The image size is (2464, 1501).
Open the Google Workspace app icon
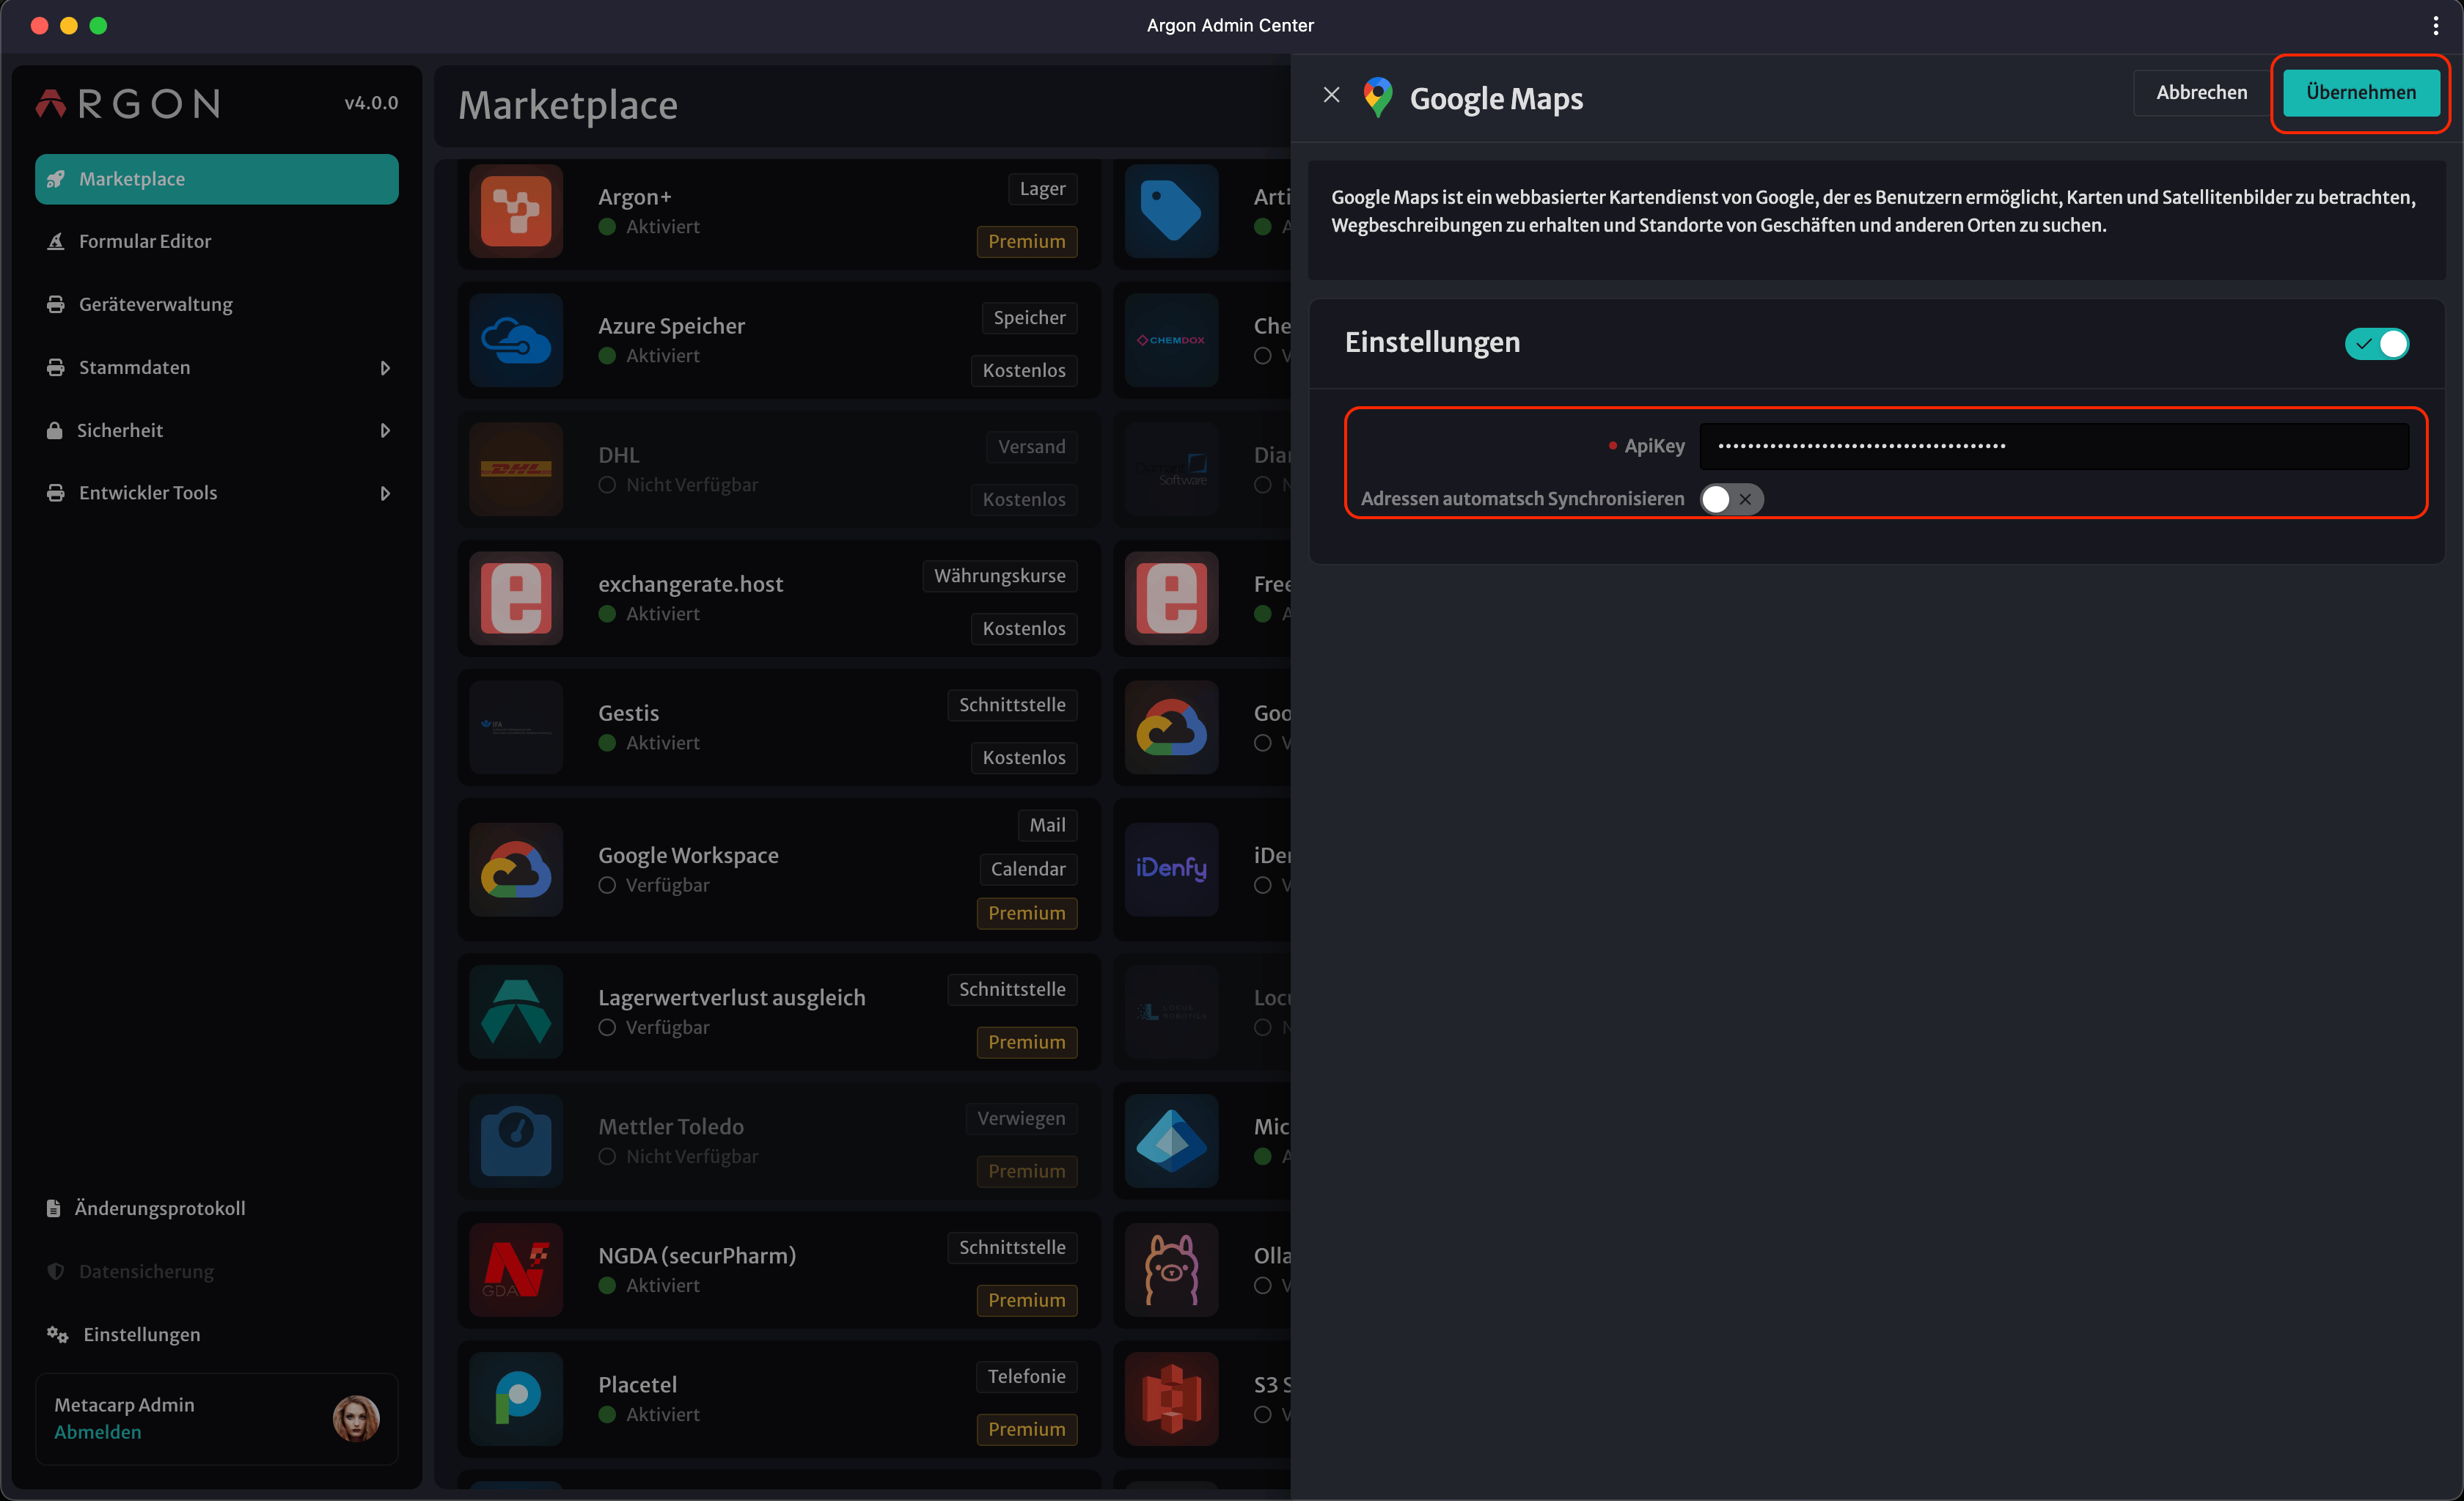(x=516, y=869)
